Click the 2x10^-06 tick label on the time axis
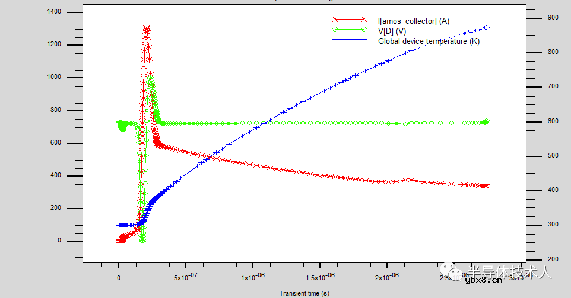Image resolution: width=571 pixels, height=298 pixels. (x=387, y=278)
